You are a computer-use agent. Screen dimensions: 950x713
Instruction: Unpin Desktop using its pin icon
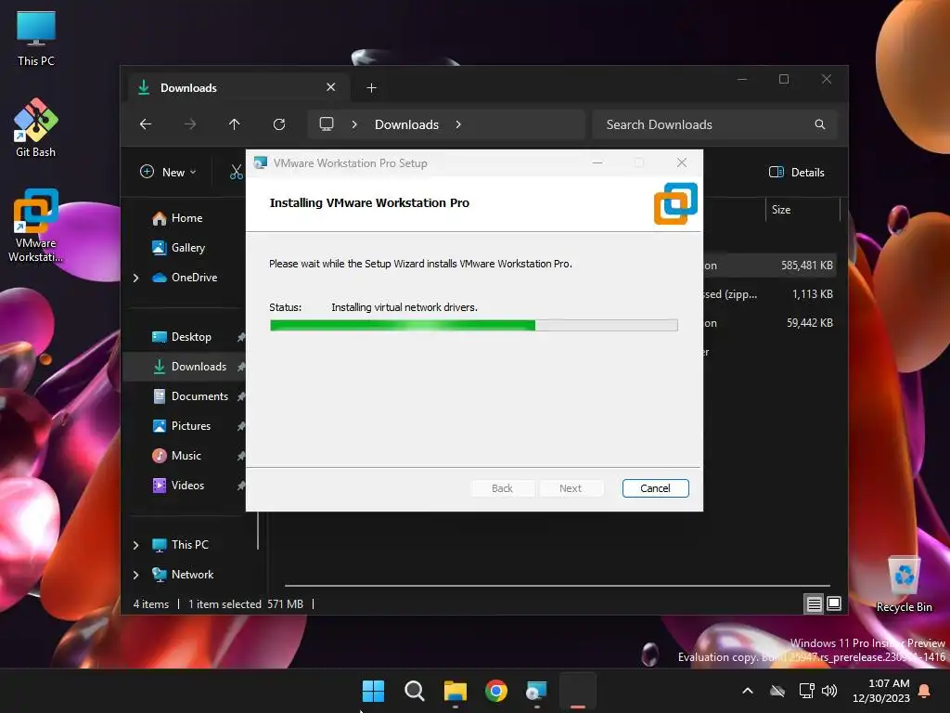click(241, 337)
